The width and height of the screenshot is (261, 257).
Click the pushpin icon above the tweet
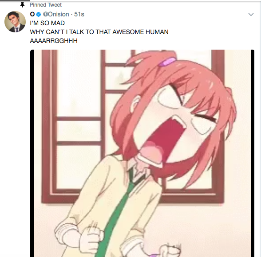[x=22, y=5]
